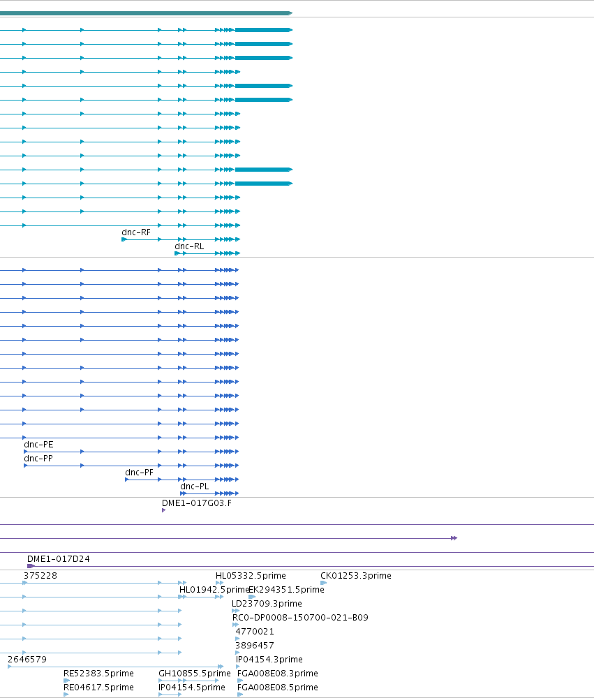Screen dimensions: 594x698
Task: Choose the RC0-DP0008-150700-021-B09 label
Action: (300, 618)
